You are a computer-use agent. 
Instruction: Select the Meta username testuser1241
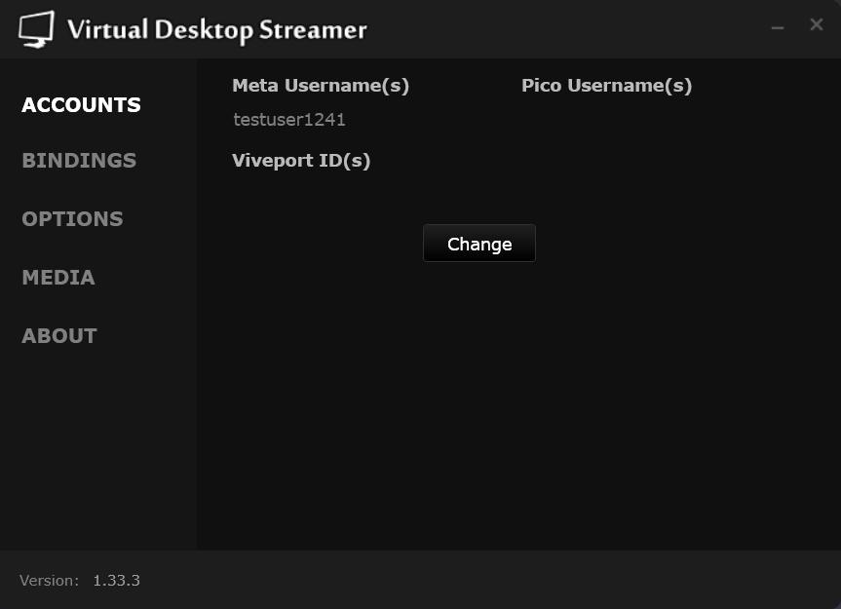[288, 119]
